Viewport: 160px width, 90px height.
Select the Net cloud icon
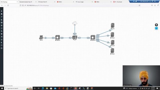tap(75, 23)
